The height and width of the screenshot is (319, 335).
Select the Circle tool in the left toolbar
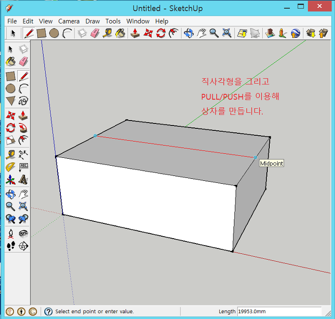pyautogui.click(x=10, y=89)
